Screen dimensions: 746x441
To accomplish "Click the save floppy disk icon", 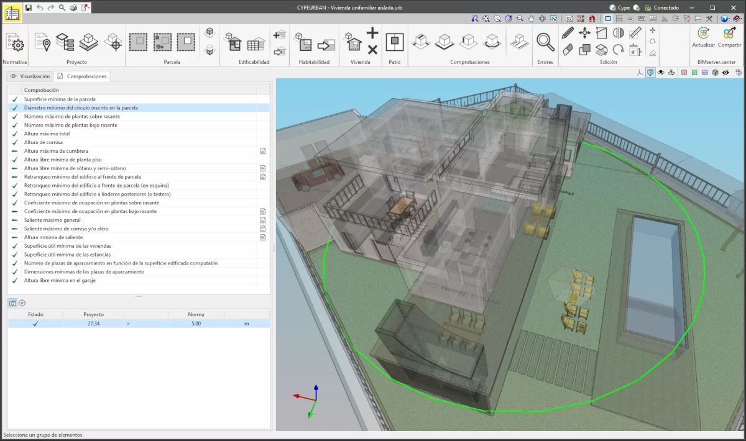I will click(29, 7).
